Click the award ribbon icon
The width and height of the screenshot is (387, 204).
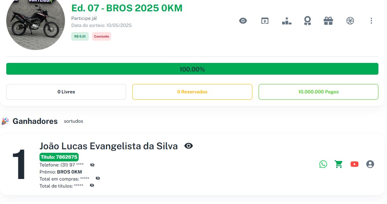308,21
